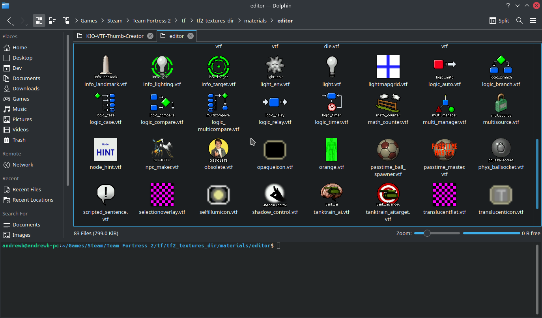Jump to the tf folder breadcrumb

point(183,21)
